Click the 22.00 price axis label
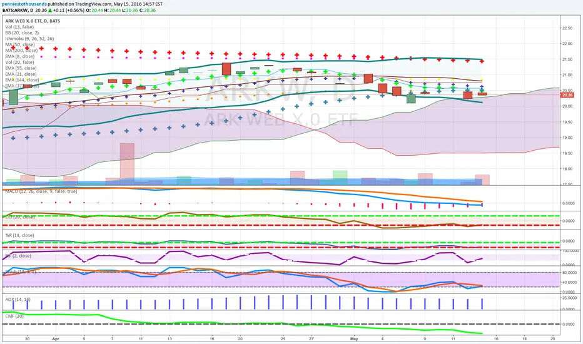The height and width of the screenshot is (344, 583). pyautogui.click(x=567, y=44)
